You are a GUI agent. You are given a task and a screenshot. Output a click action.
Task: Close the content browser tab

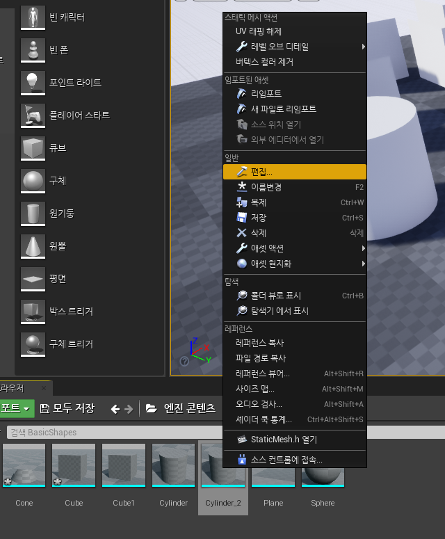coord(44,388)
